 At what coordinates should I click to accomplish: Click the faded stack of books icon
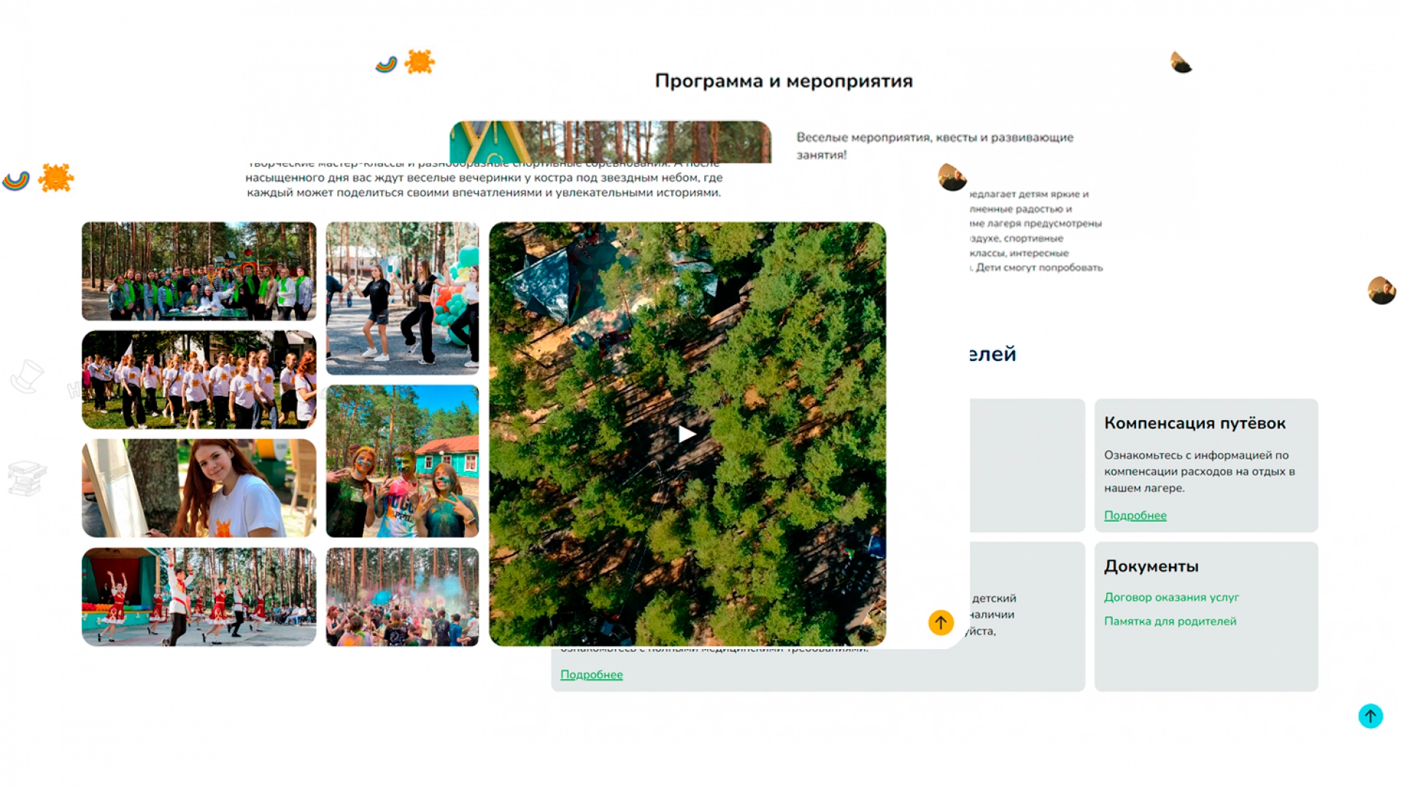[27, 479]
